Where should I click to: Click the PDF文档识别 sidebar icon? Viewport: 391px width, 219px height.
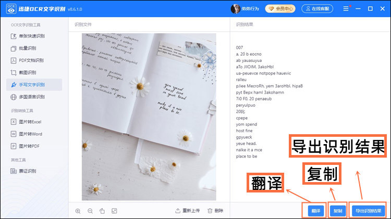pos(14,60)
